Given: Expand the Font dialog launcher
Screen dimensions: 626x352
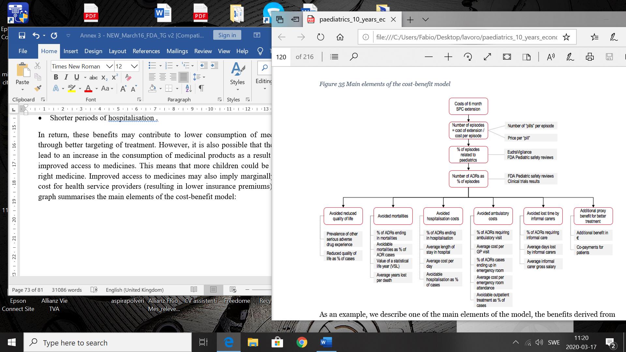Looking at the screenshot, I should point(139,99).
